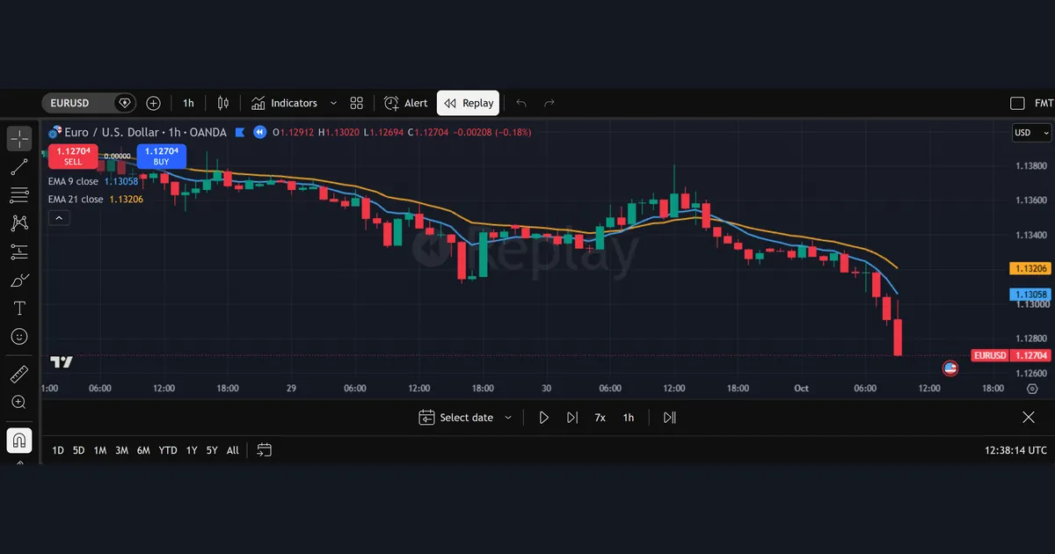Change the 1h chart interval
This screenshot has height=554, width=1055.
click(188, 103)
